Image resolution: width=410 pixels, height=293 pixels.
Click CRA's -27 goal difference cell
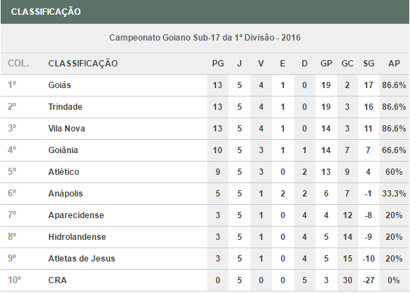tap(369, 280)
